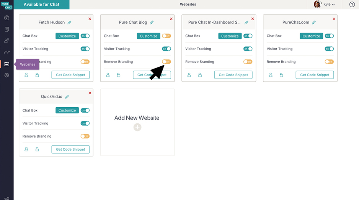The image size is (359, 200).
Task: Edit the Pure Chat In-Dashboard website name
Action: coord(246,23)
